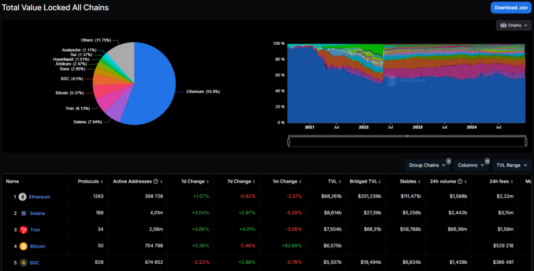Open the Ethereum chain name link

click(x=40, y=197)
